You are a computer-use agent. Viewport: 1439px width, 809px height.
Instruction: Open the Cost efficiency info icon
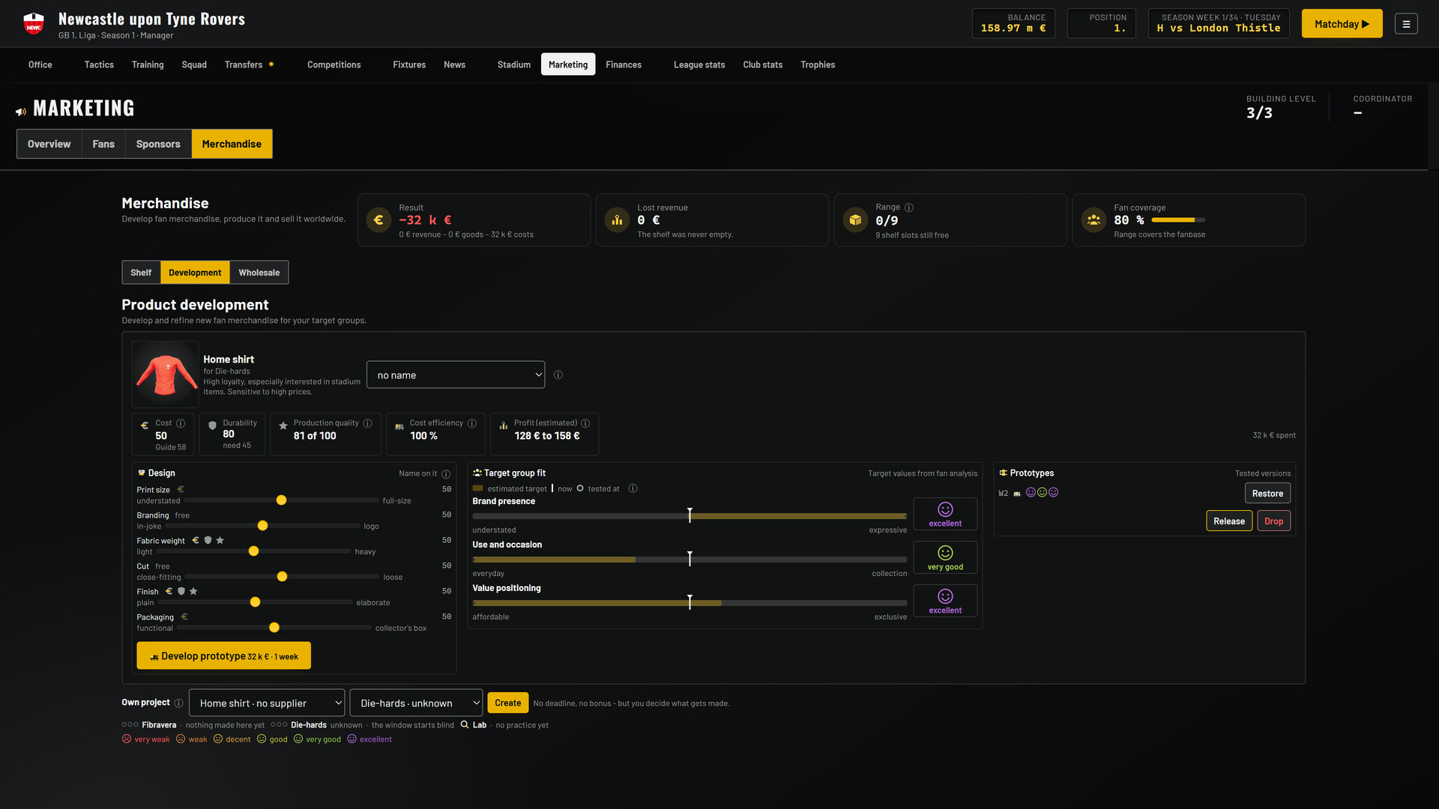pos(472,423)
